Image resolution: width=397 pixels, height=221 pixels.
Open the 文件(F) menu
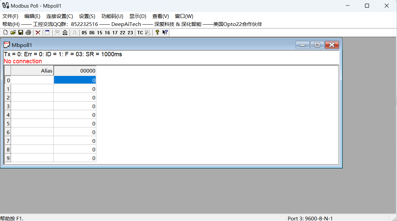10,16
